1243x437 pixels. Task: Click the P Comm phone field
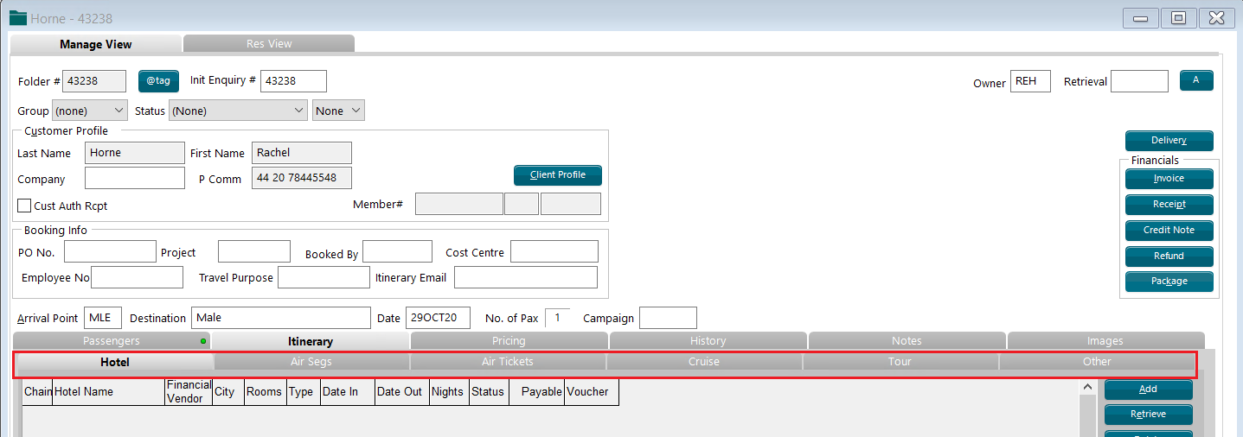tap(302, 178)
